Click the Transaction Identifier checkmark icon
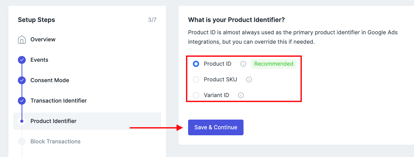414x157 pixels. point(22,101)
